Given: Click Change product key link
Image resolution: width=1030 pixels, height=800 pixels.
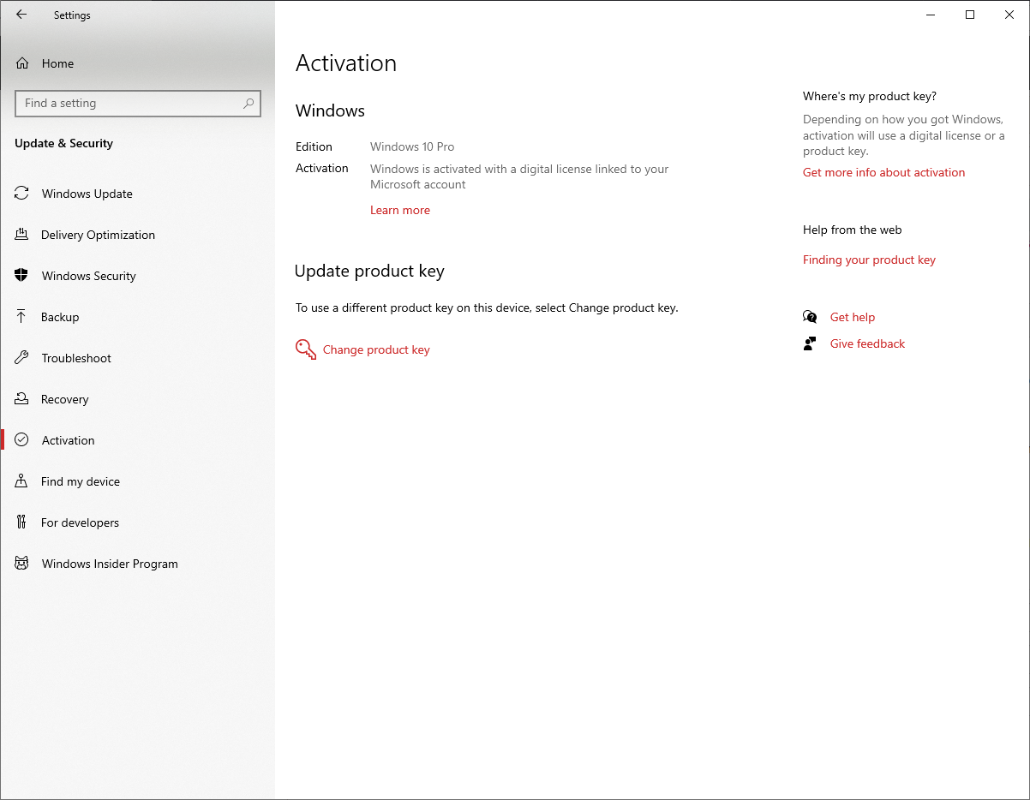Looking at the screenshot, I should [376, 349].
